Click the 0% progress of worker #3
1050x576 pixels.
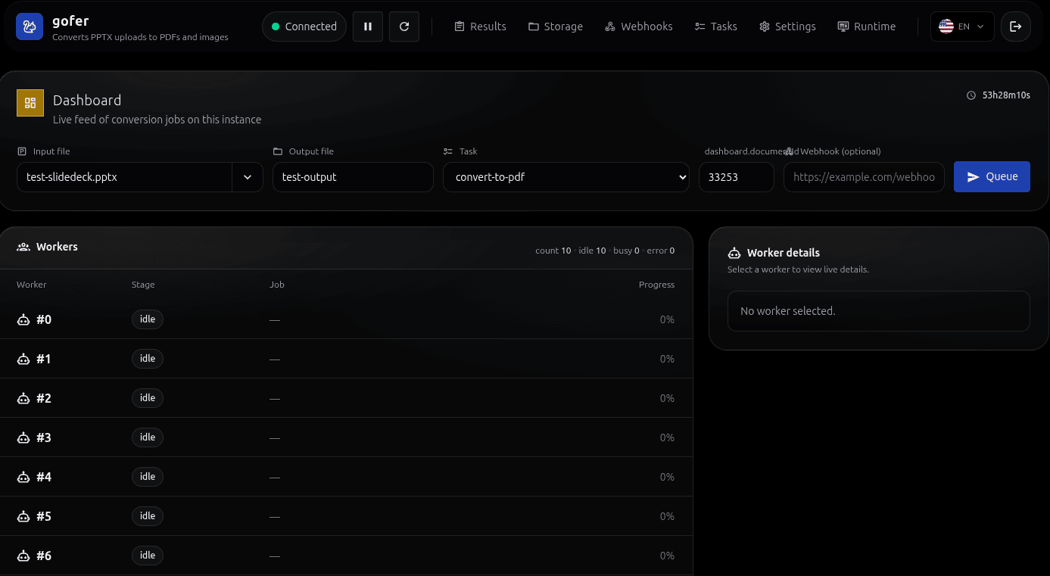click(667, 437)
